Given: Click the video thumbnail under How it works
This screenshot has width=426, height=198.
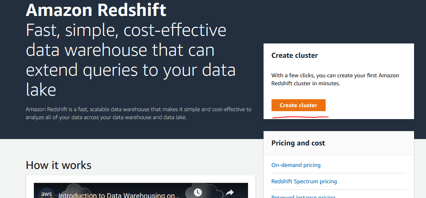Looking at the screenshot, I should (x=141, y=190).
